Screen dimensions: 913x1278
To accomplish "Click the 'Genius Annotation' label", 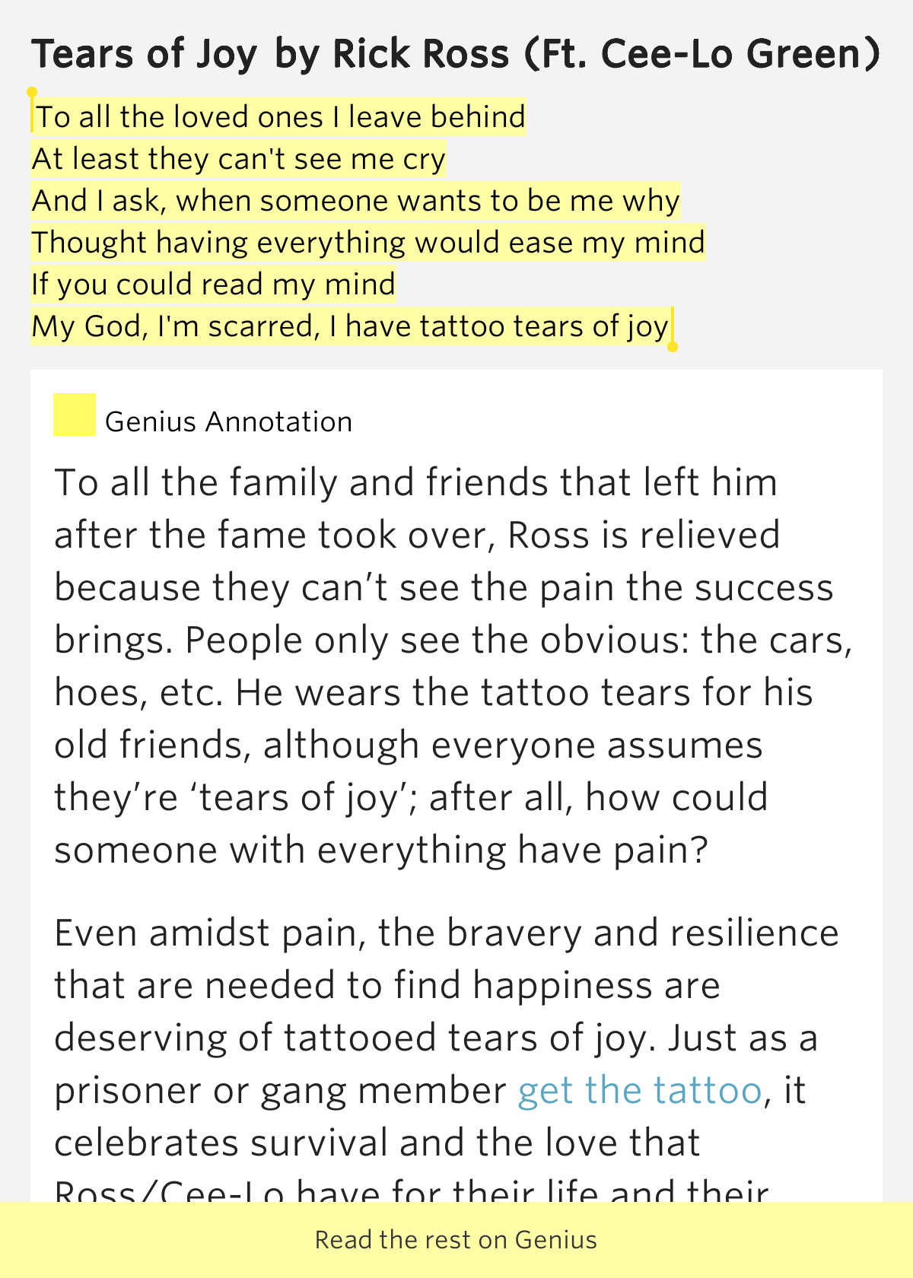I will coord(229,421).
